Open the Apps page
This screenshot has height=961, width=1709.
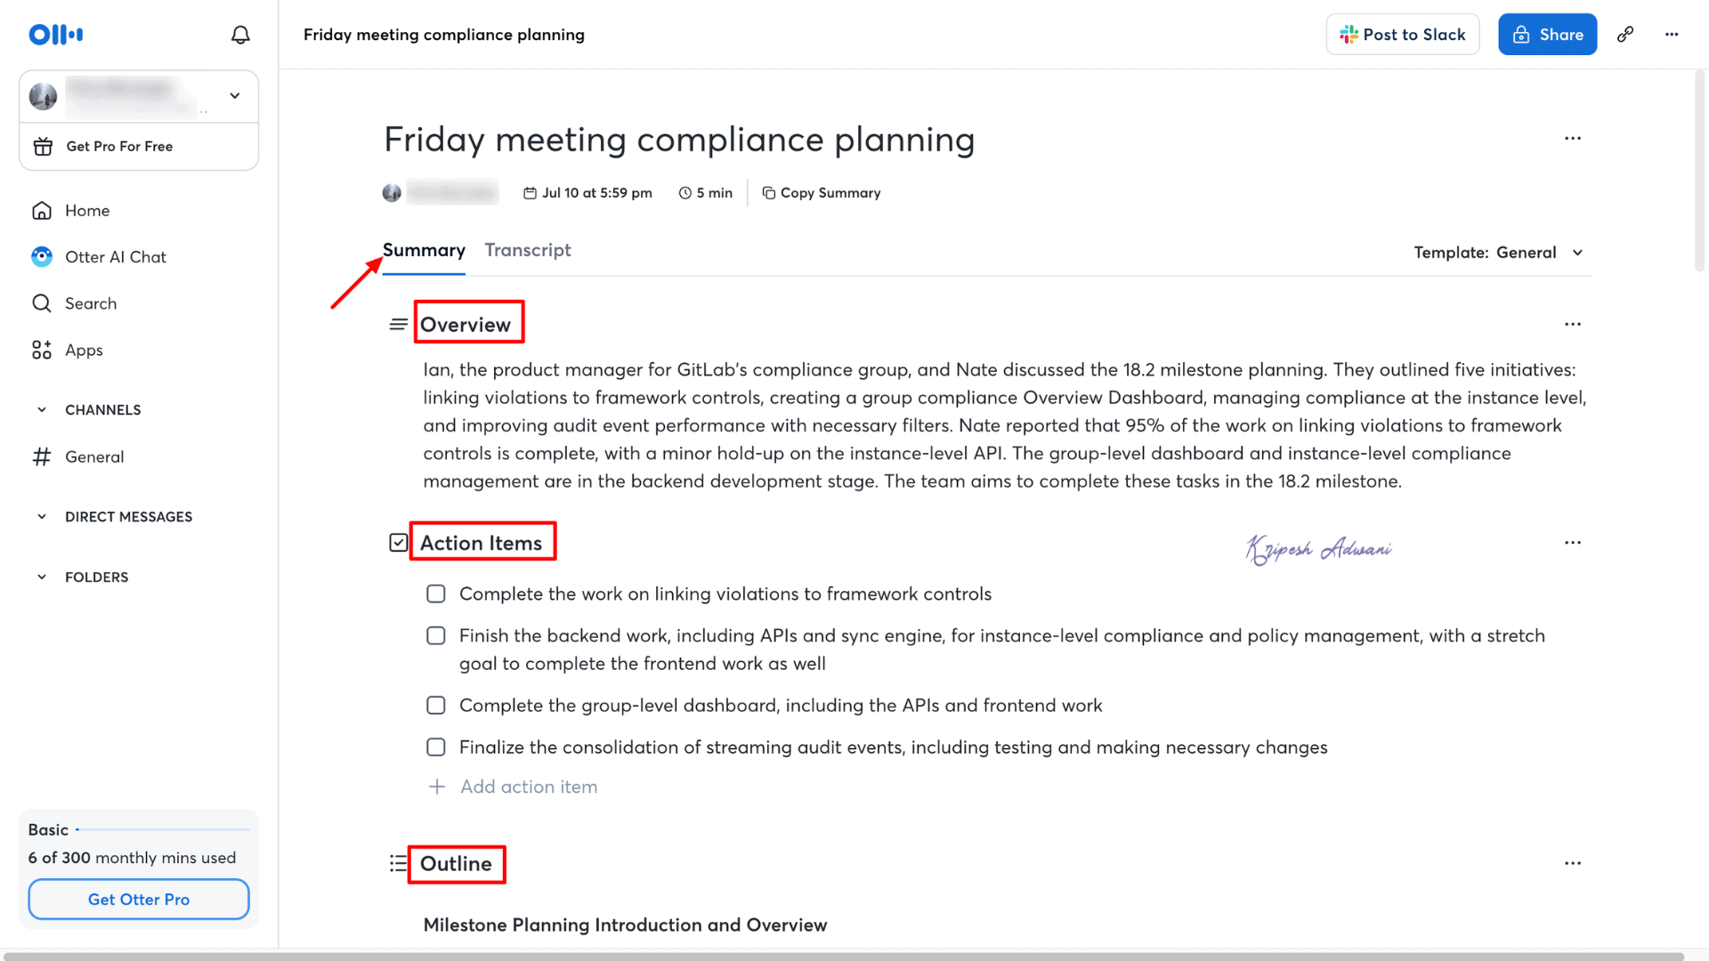pos(84,350)
